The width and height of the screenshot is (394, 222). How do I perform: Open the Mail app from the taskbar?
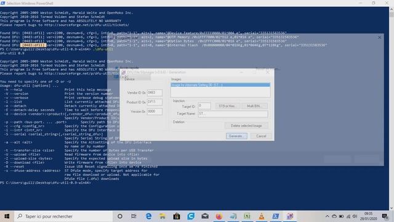pos(205,216)
